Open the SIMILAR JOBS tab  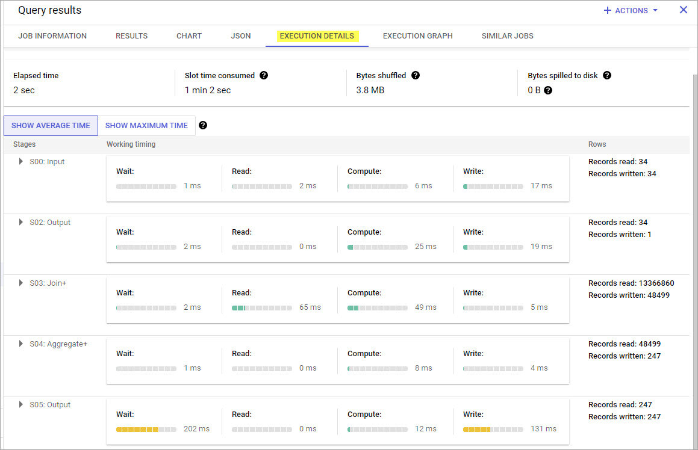(507, 35)
